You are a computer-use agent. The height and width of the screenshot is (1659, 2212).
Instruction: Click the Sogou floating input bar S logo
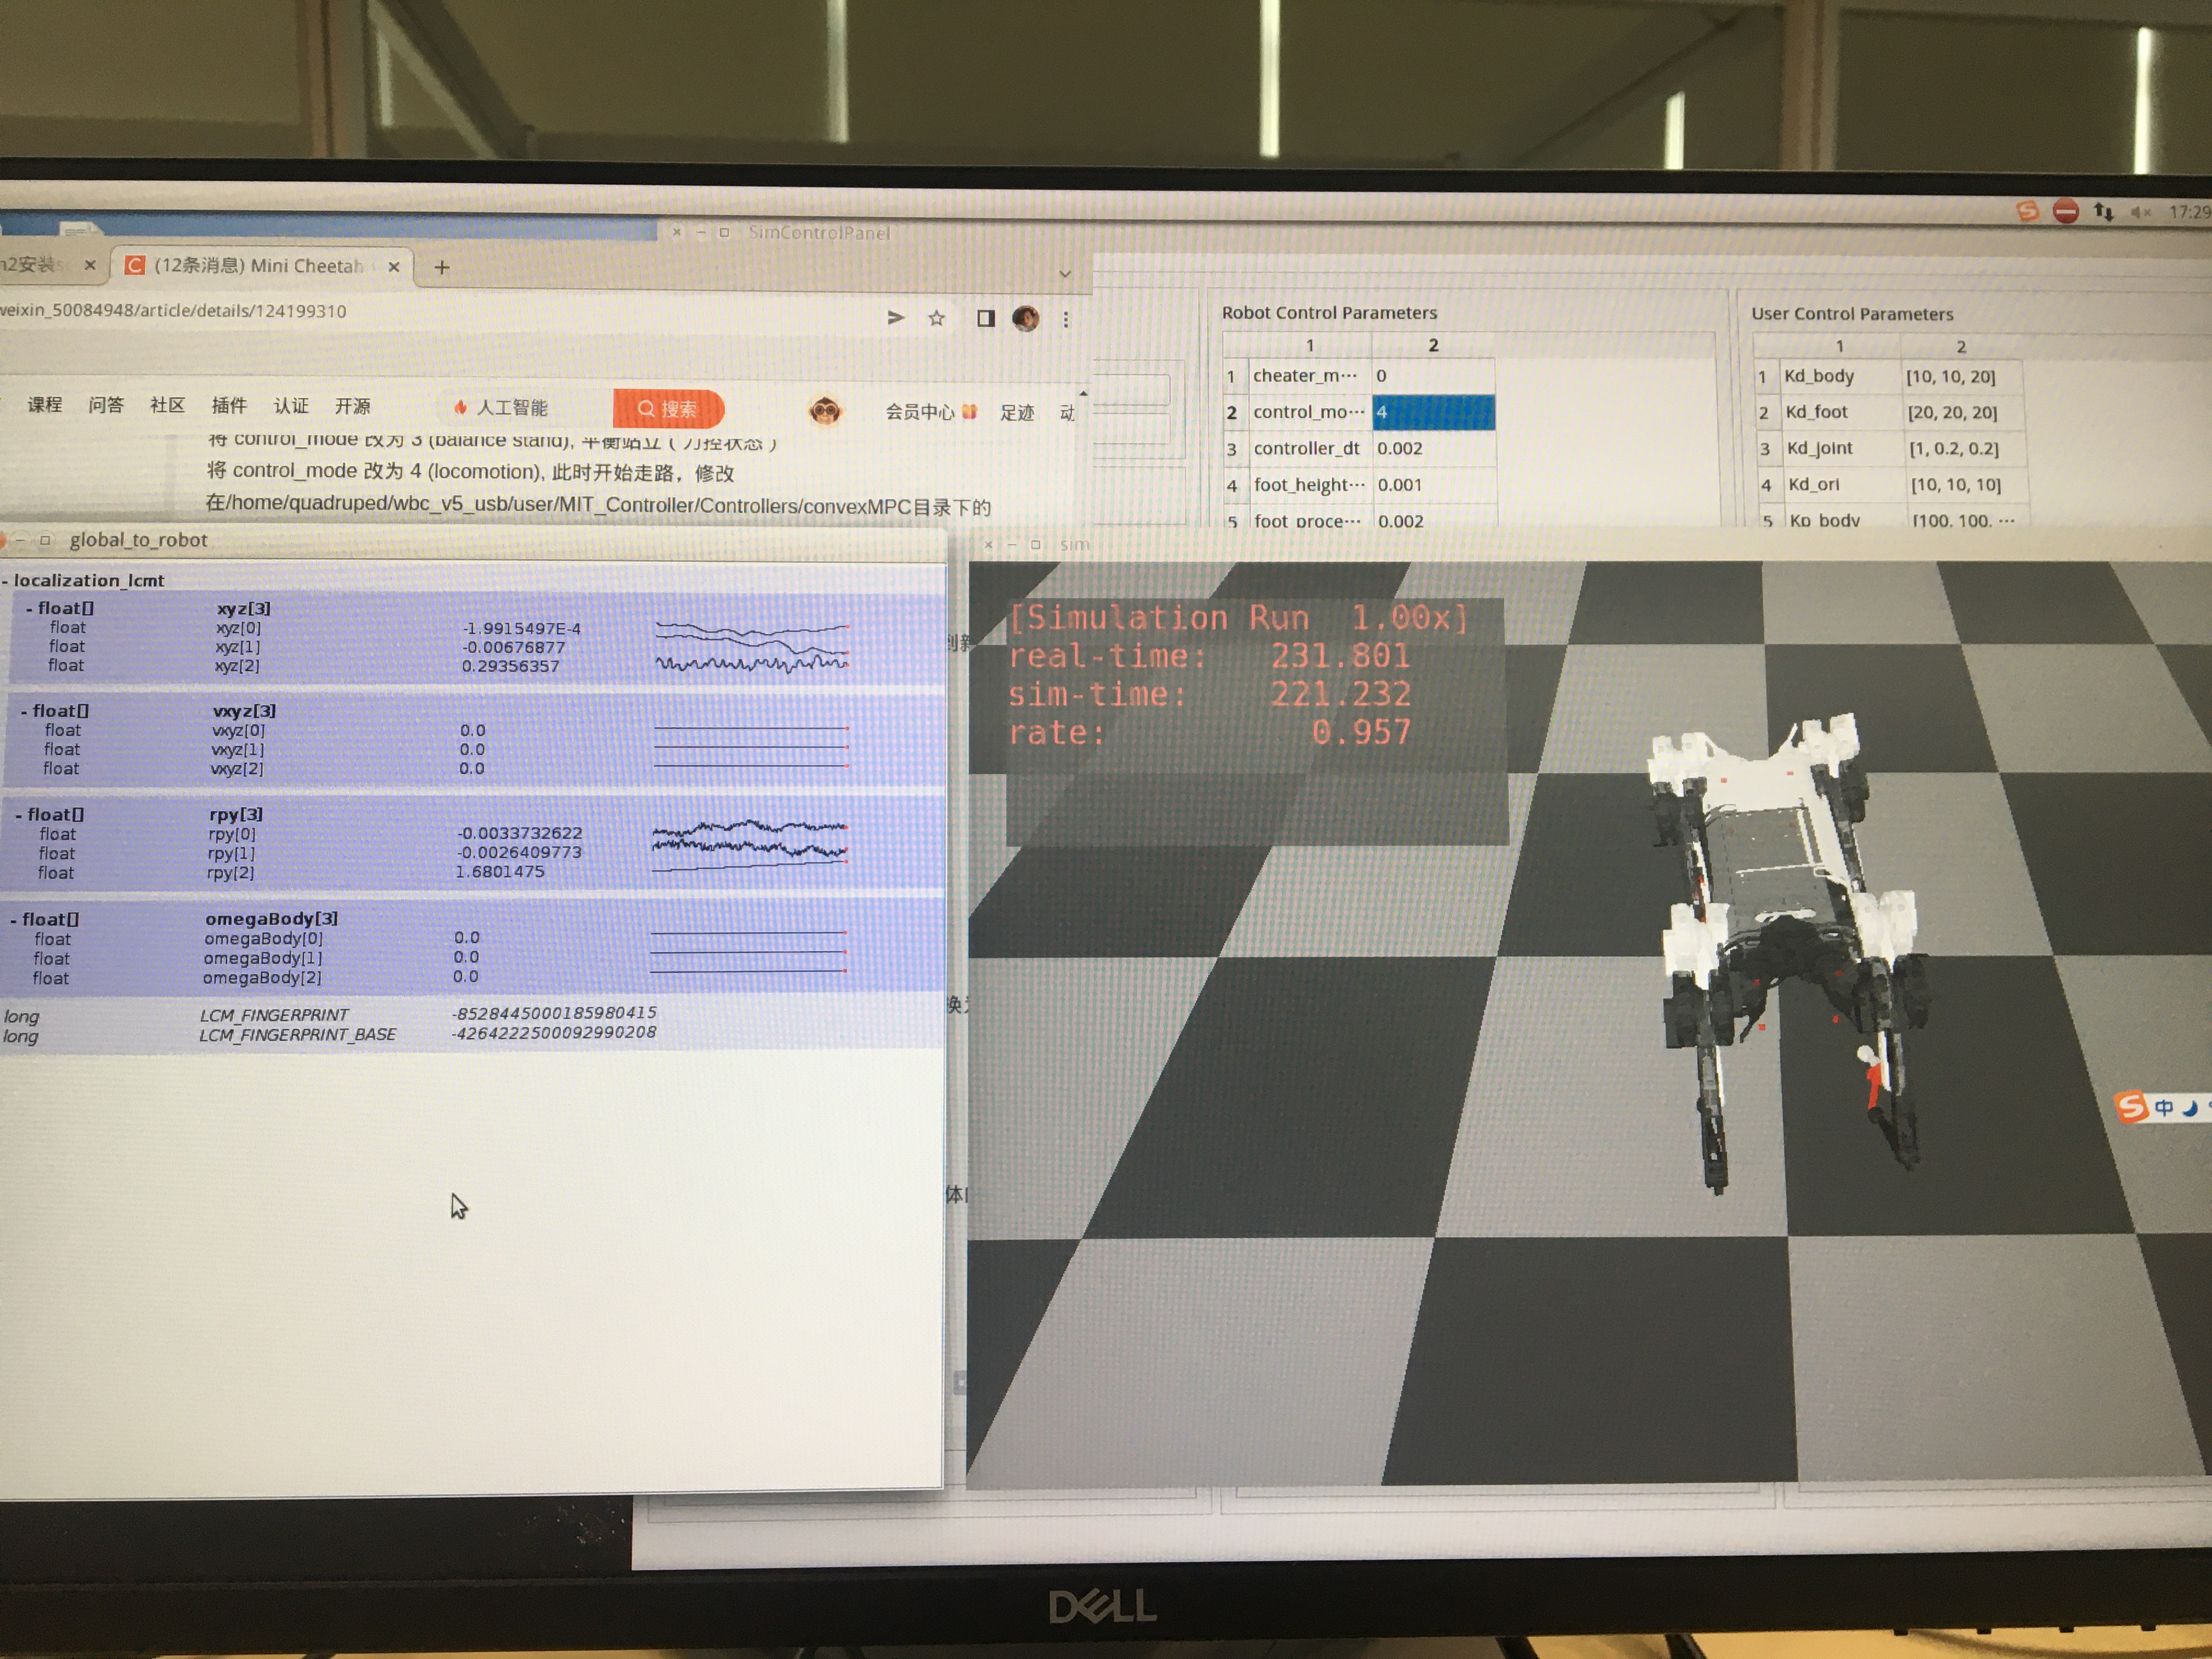2131,1107
